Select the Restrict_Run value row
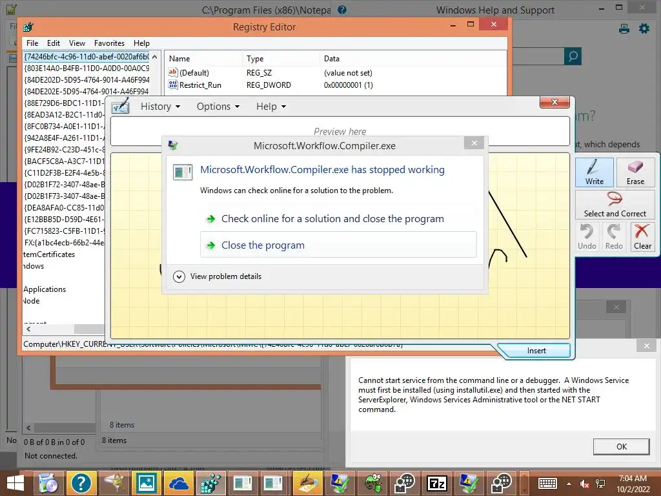Image resolution: width=661 pixels, height=496 pixels. tap(335, 85)
